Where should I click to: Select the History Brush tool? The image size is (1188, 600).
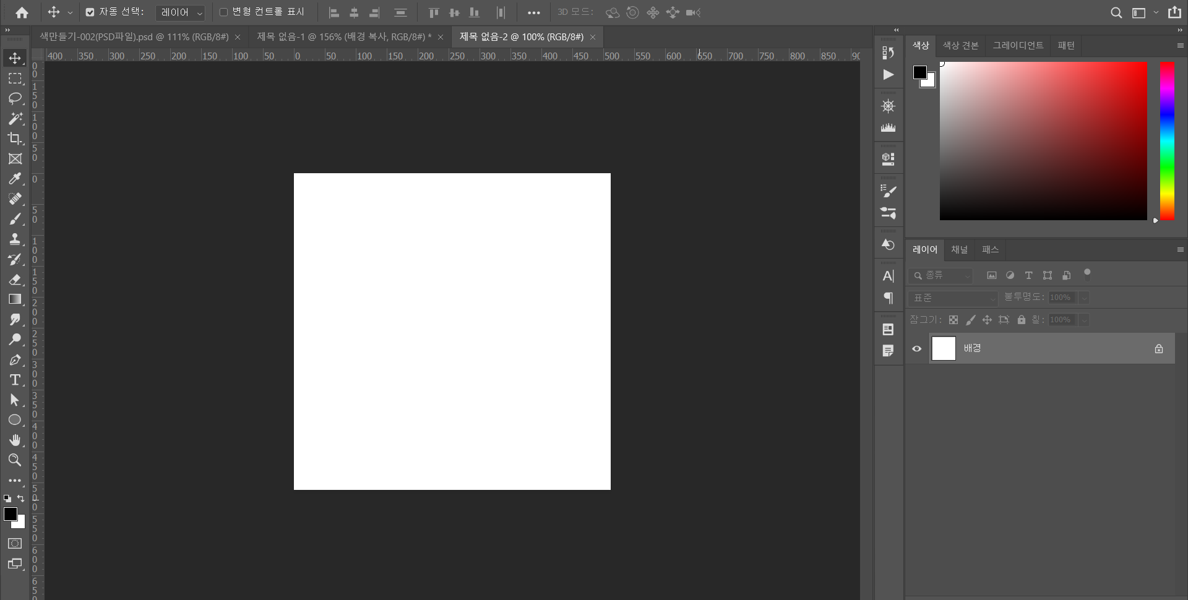tap(15, 259)
